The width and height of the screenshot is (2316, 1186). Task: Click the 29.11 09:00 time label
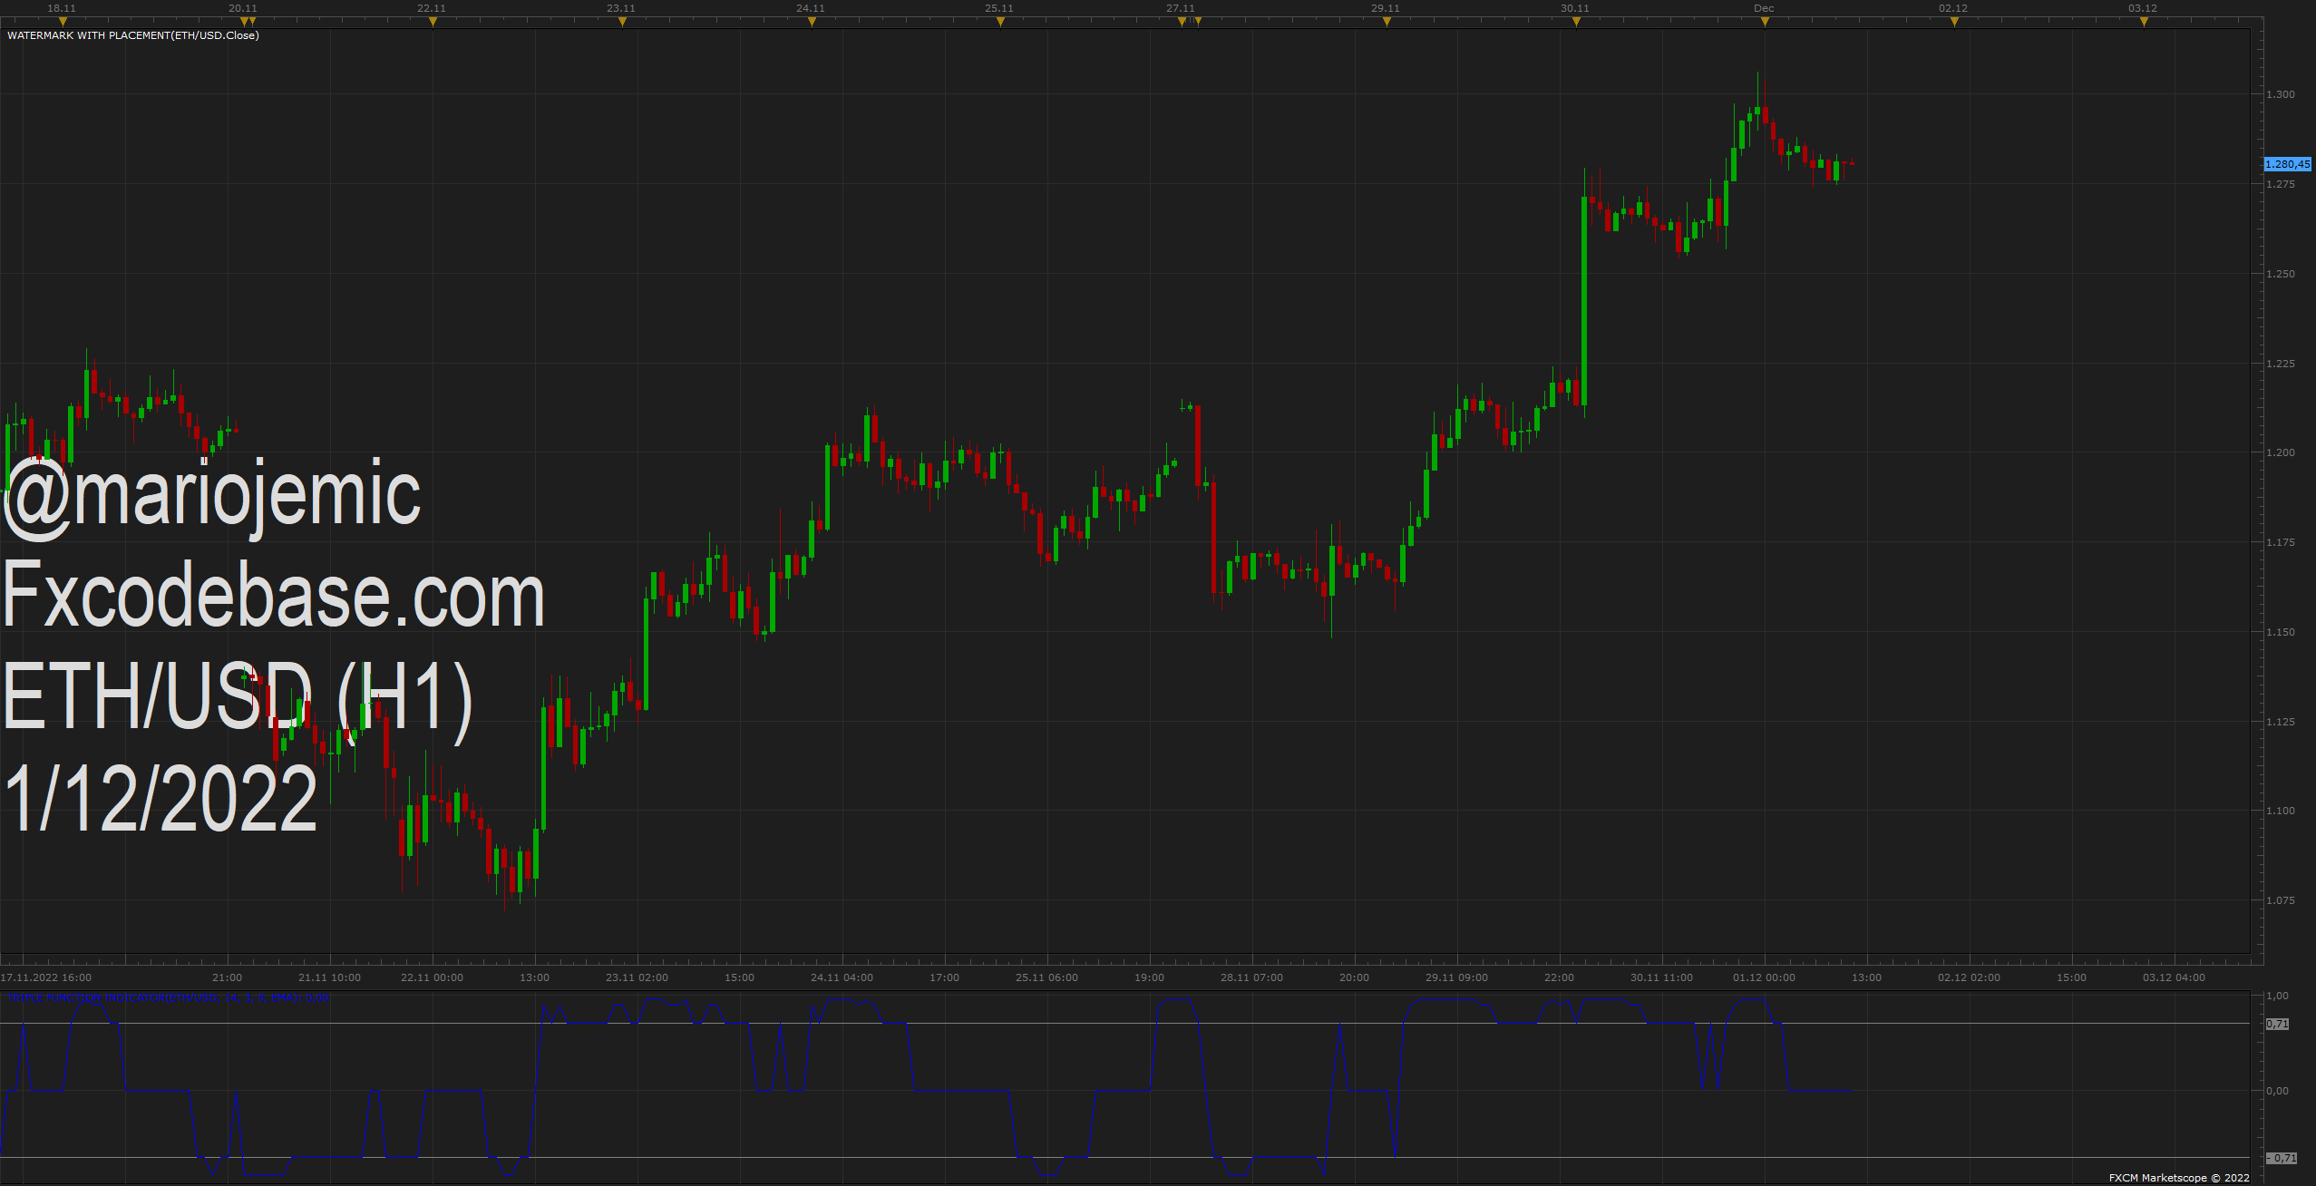(x=1456, y=977)
